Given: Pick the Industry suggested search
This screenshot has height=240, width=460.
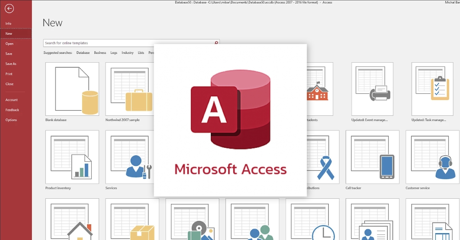Looking at the screenshot, I should pos(128,53).
